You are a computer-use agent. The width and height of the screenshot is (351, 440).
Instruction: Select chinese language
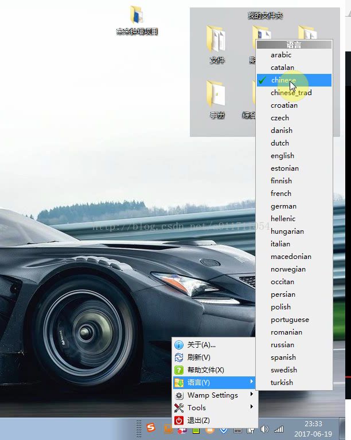[x=294, y=80]
